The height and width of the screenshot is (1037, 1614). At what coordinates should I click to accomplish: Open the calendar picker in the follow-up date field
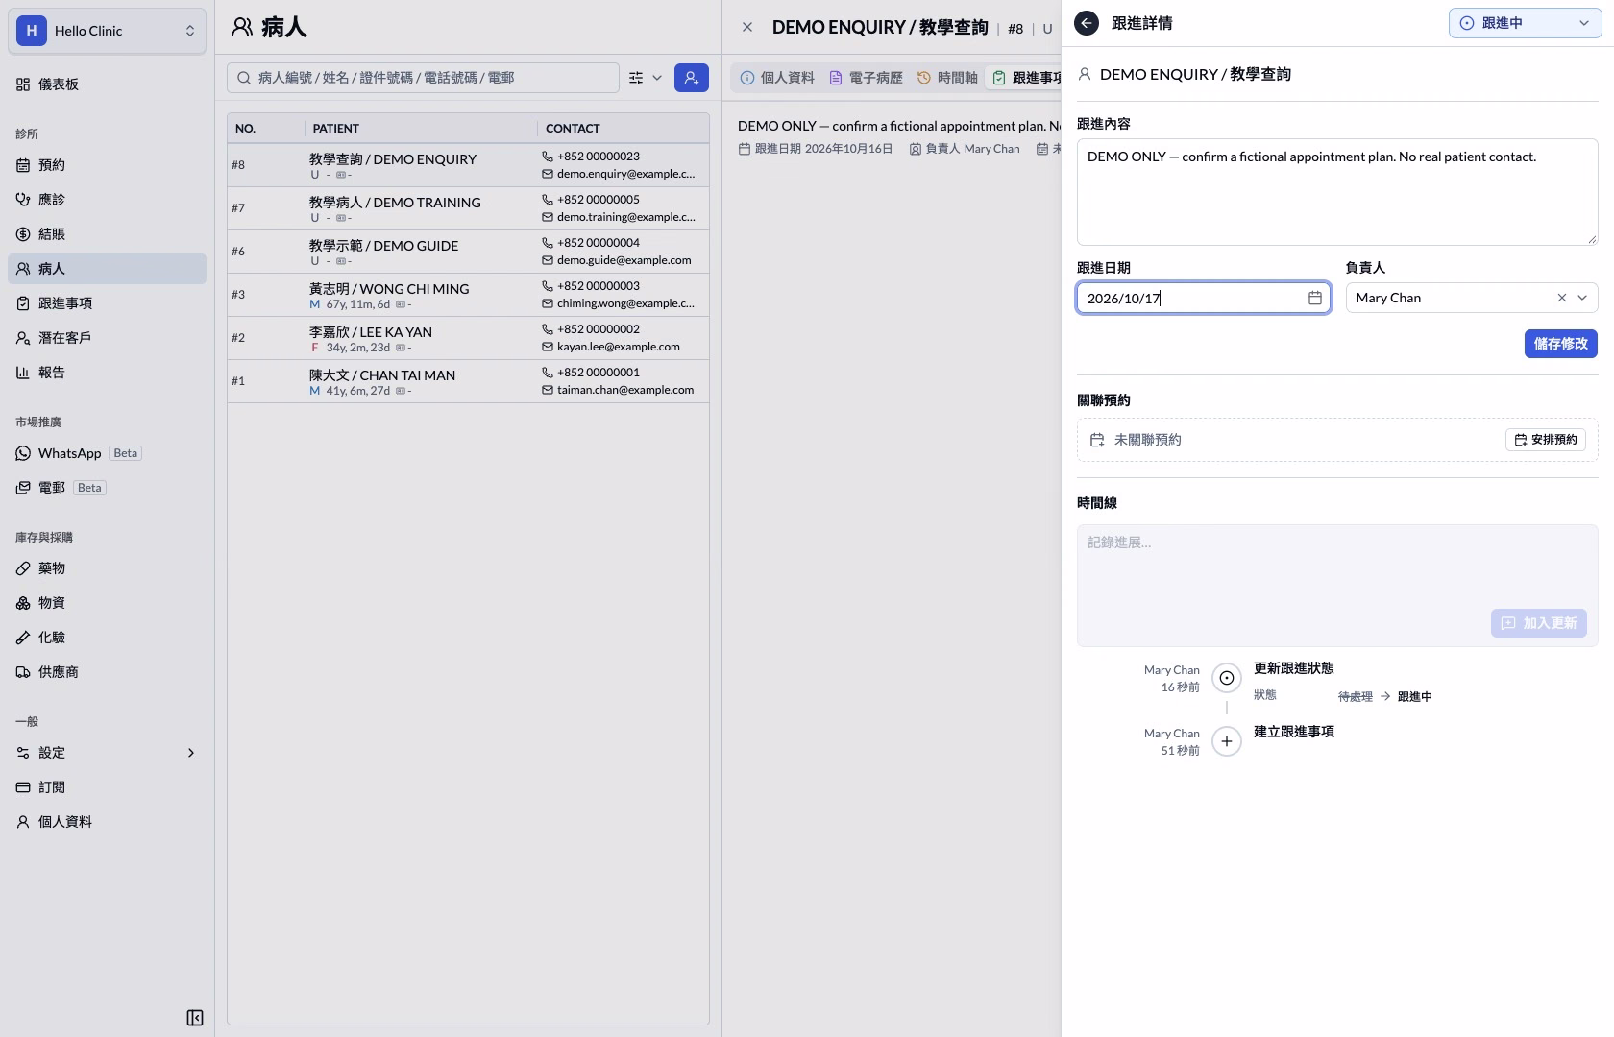coord(1315,298)
